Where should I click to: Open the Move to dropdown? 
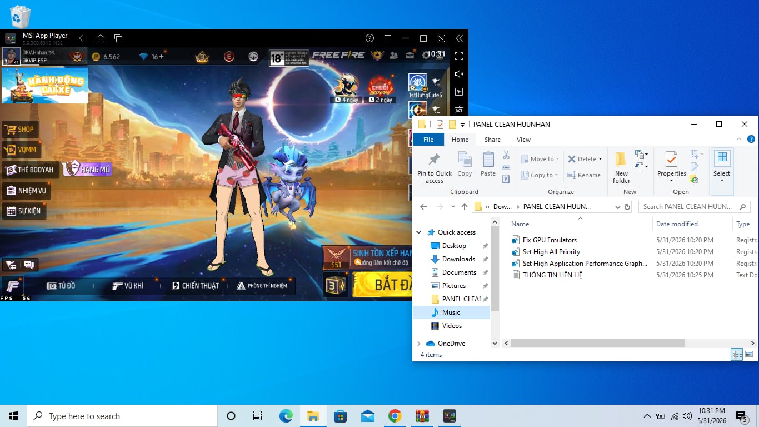tap(540, 159)
